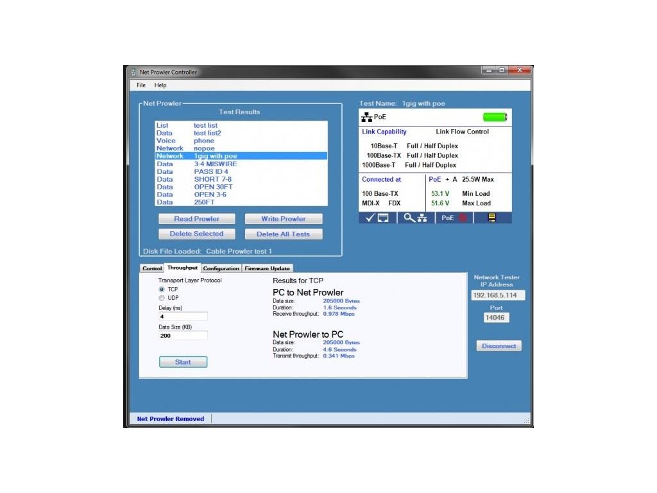Select the UDP protocol radio button
Screen dimensions: 657x493
pyautogui.click(x=161, y=298)
